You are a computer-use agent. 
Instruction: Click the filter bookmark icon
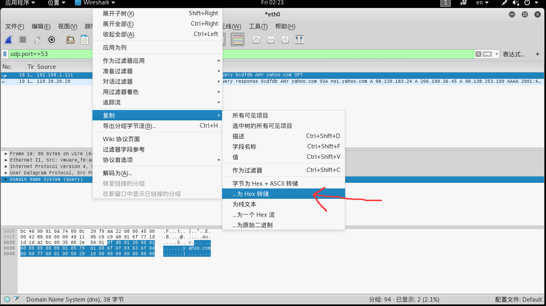[x=5, y=54]
